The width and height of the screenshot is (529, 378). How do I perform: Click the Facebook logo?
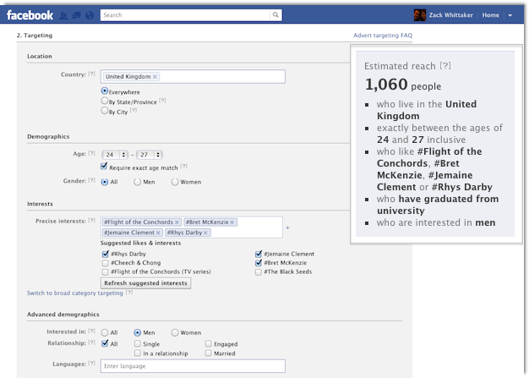click(x=30, y=15)
